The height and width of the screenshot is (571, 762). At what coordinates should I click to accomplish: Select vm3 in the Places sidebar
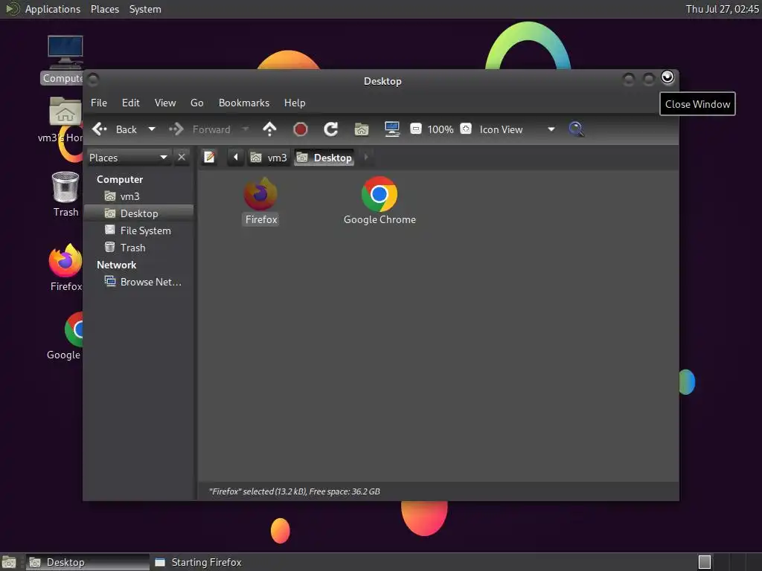[x=138, y=196]
